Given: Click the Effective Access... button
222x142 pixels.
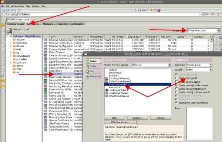Looking at the screenshot, I should (120, 122).
